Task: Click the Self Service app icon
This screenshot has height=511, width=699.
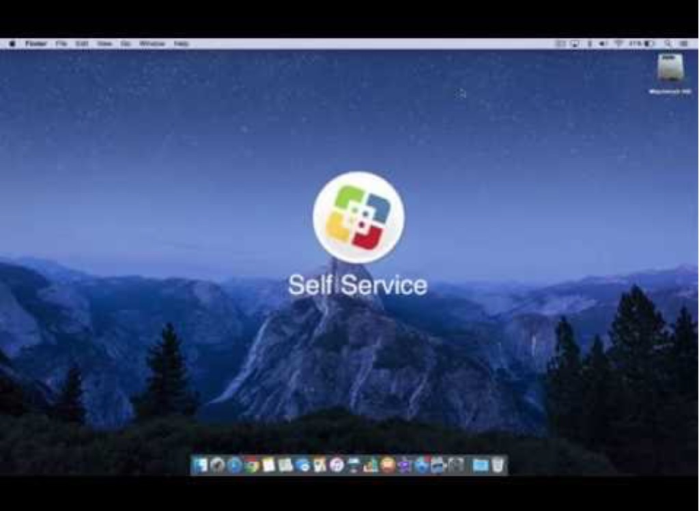Action: [x=358, y=217]
